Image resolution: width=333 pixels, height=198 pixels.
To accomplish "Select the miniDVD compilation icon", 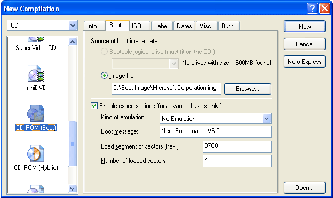I will point(36,73).
